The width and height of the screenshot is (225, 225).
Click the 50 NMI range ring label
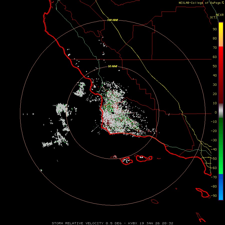(x=112, y=66)
